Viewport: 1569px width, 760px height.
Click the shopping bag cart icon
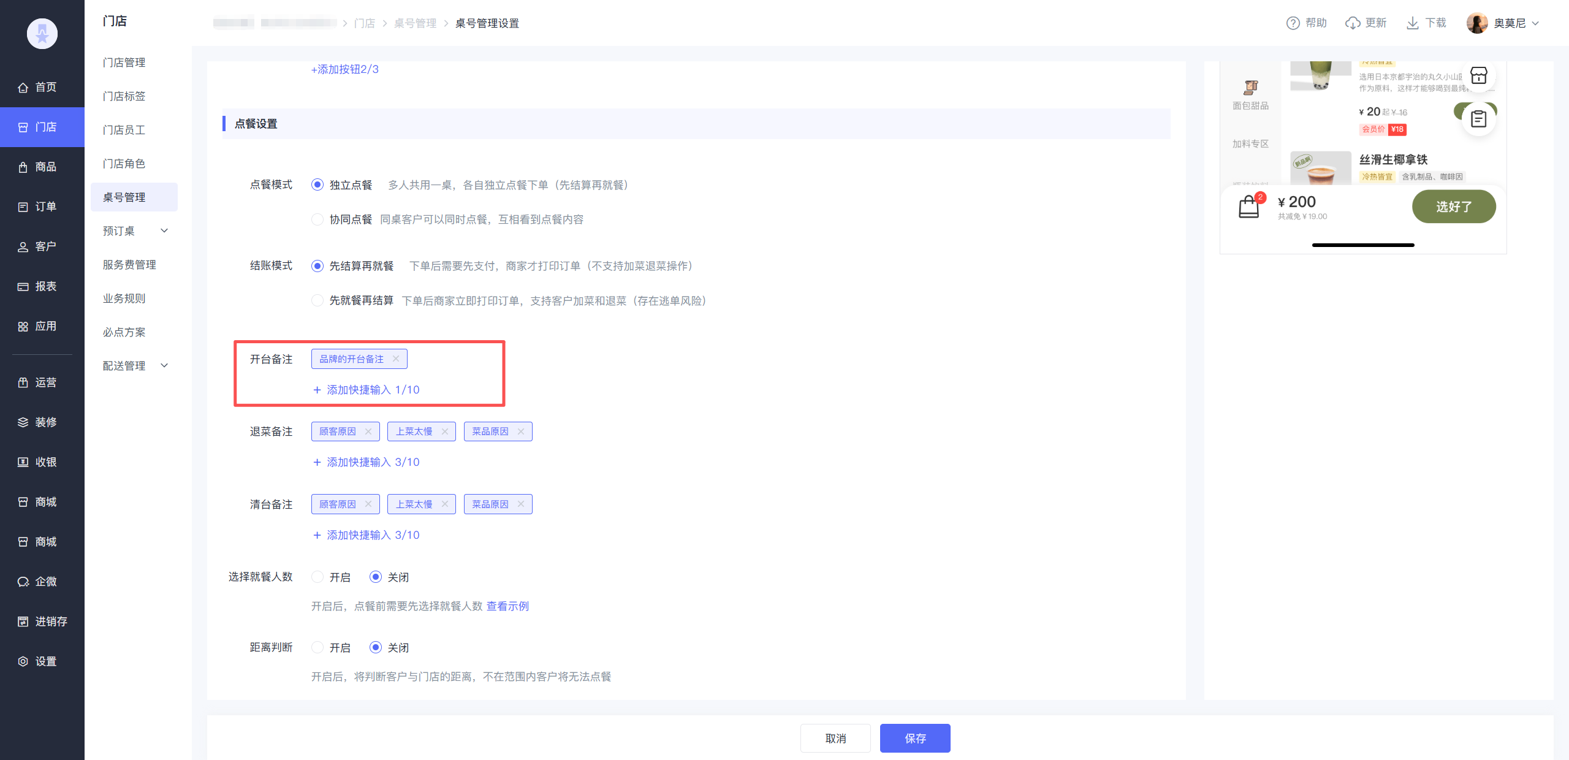(1249, 207)
